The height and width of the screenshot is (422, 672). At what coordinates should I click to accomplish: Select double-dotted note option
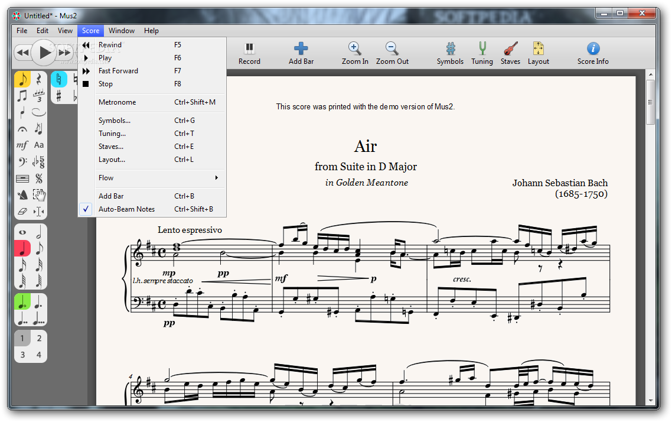pos(22,318)
